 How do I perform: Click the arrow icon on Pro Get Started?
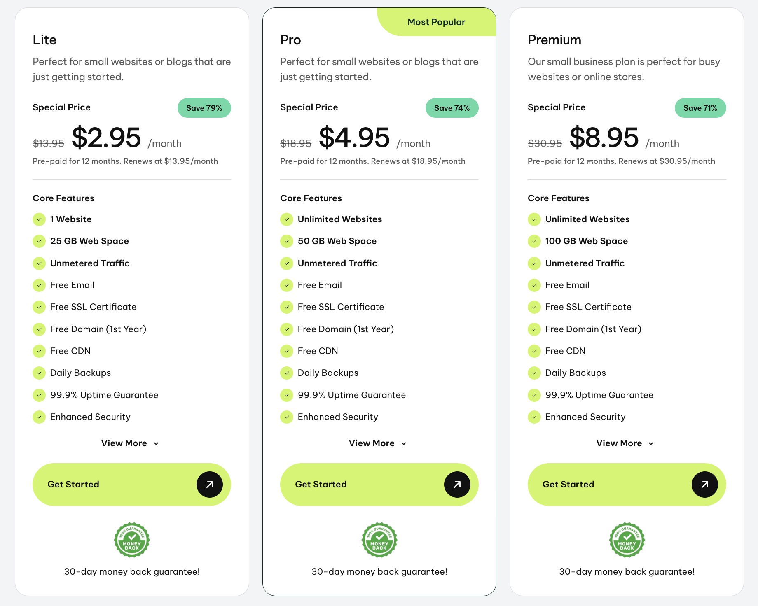tap(457, 485)
